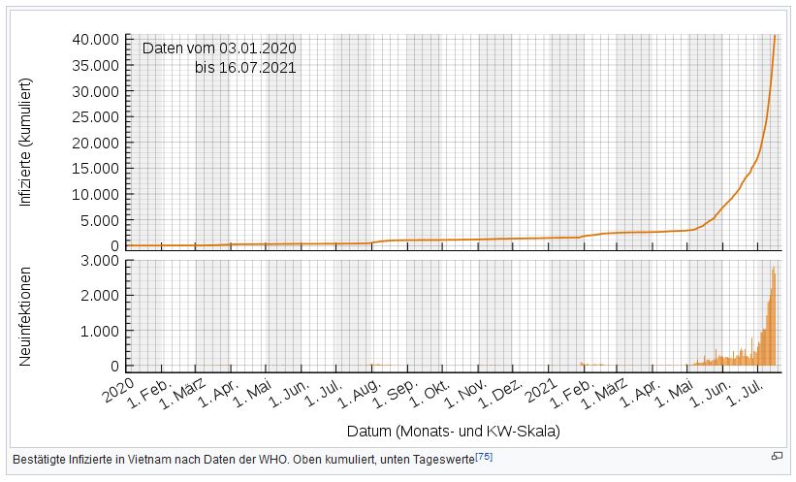This screenshot has width=796, height=482.
Task: Click the enlarge image icon beside caption
Action: pos(776,456)
